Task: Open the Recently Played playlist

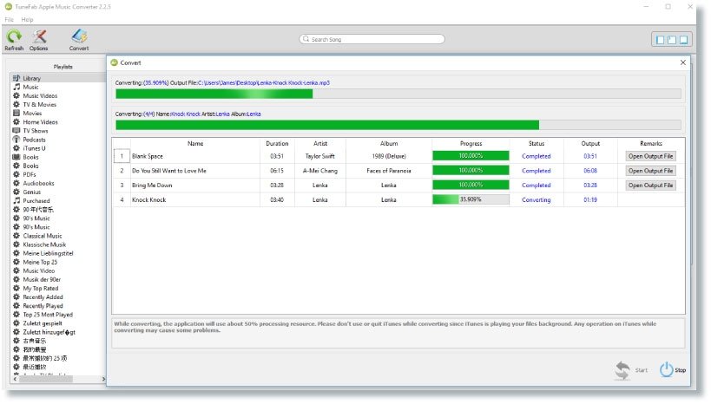Action: click(x=43, y=306)
